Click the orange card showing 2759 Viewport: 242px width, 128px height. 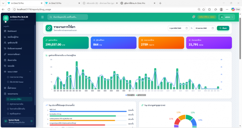[x=161, y=43]
